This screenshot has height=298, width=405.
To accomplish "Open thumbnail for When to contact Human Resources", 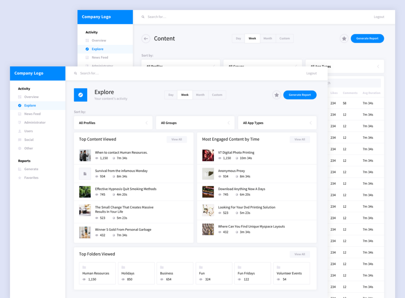I will click(x=85, y=155).
